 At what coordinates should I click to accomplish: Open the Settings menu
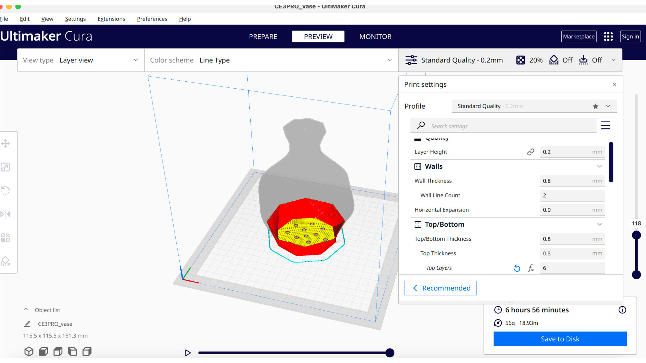click(x=75, y=19)
